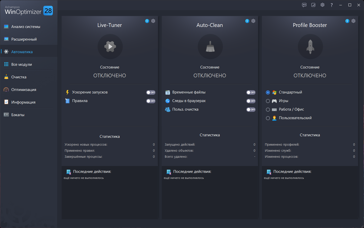Click keyboard icon for Работа / Офис
This screenshot has height=228, width=364.
point(274,110)
